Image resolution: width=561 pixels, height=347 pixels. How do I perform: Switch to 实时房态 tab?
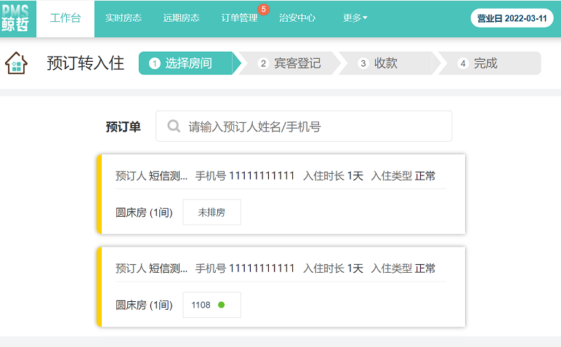click(124, 18)
